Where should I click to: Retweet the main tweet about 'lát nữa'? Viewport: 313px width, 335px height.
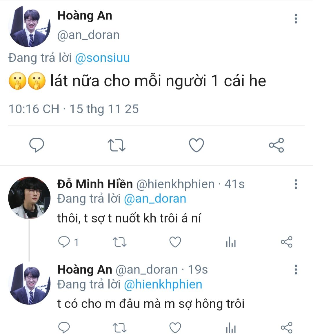click(117, 145)
